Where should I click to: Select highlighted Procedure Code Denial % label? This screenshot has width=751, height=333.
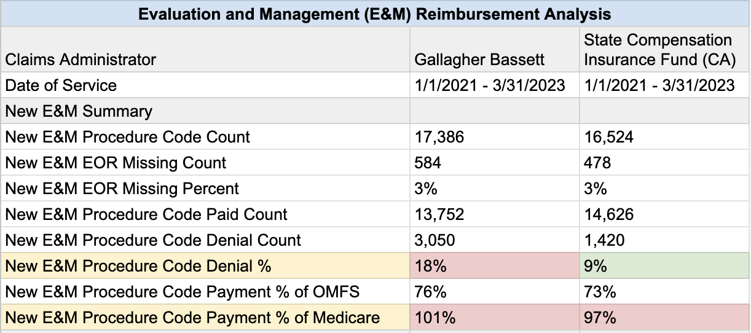205,265
